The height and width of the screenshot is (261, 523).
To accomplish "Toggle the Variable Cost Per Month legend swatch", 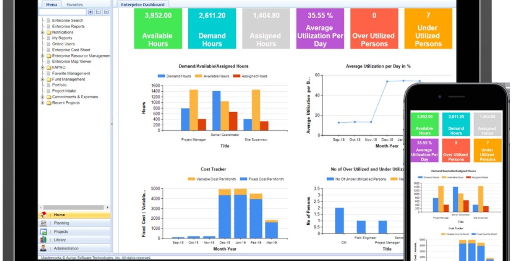I will click(x=192, y=179).
